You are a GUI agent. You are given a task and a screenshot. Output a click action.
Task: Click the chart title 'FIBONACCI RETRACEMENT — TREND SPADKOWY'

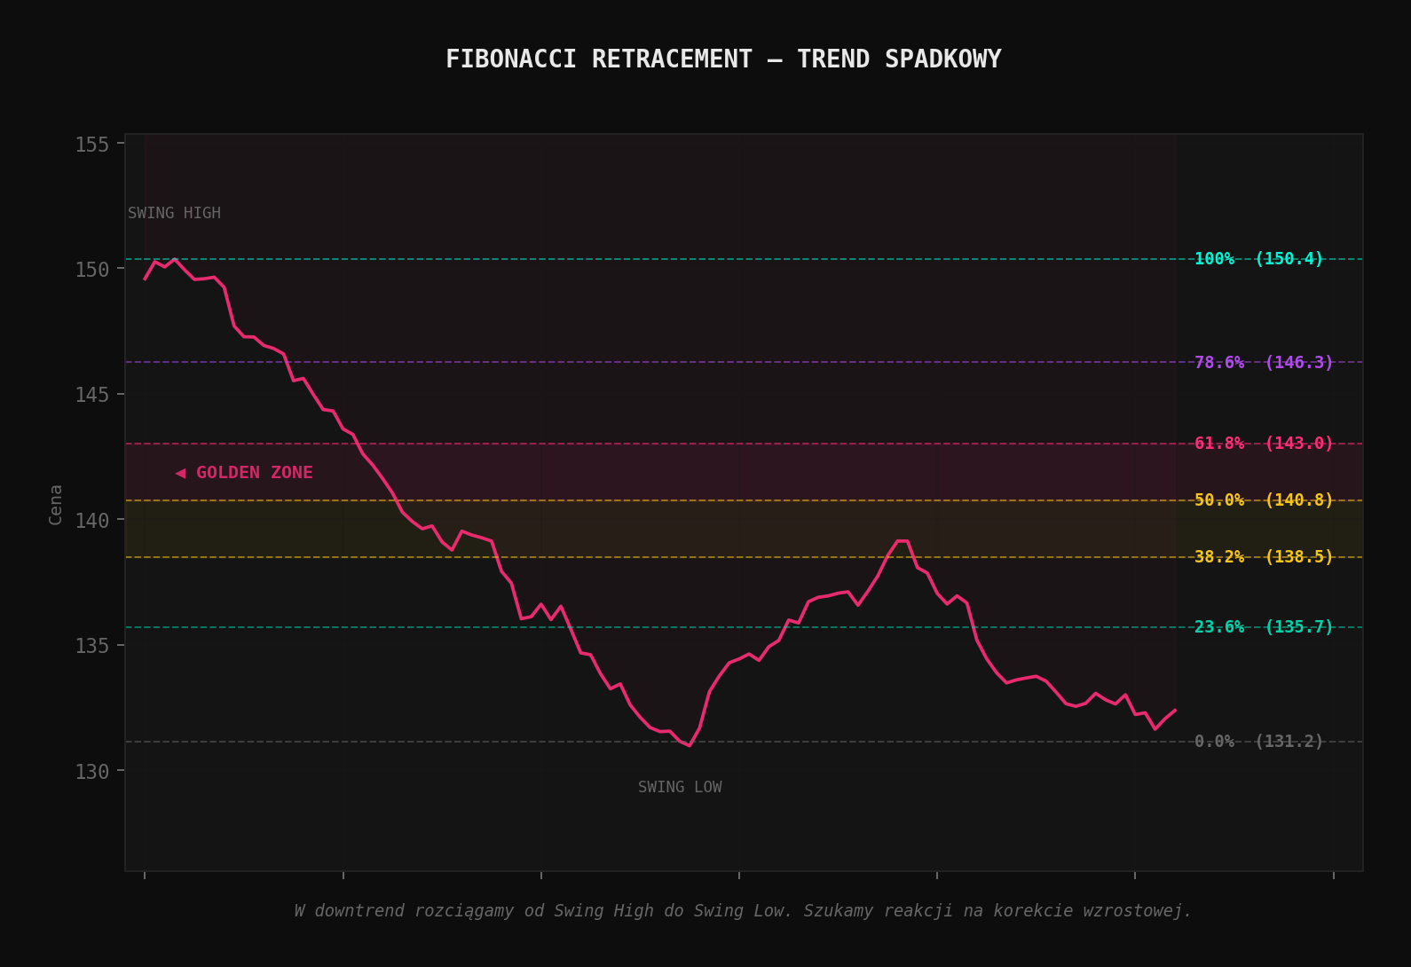click(723, 59)
